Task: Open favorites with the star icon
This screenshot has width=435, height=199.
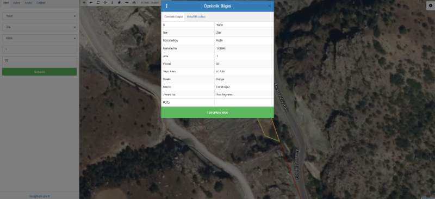Action: click(x=119, y=2)
